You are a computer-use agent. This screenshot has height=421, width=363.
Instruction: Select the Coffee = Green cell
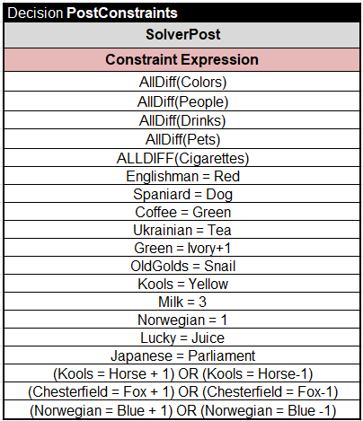(x=181, y=212)
